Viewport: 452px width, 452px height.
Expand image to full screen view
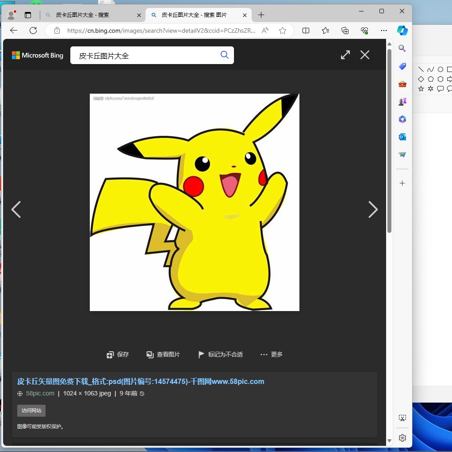click(345, 55)
